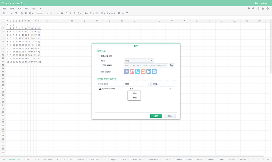
Task: Click the public sharing link field
Action: (x=146, y=65)
